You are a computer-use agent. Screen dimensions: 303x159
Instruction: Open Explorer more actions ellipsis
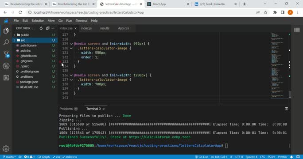pos(53,28)
